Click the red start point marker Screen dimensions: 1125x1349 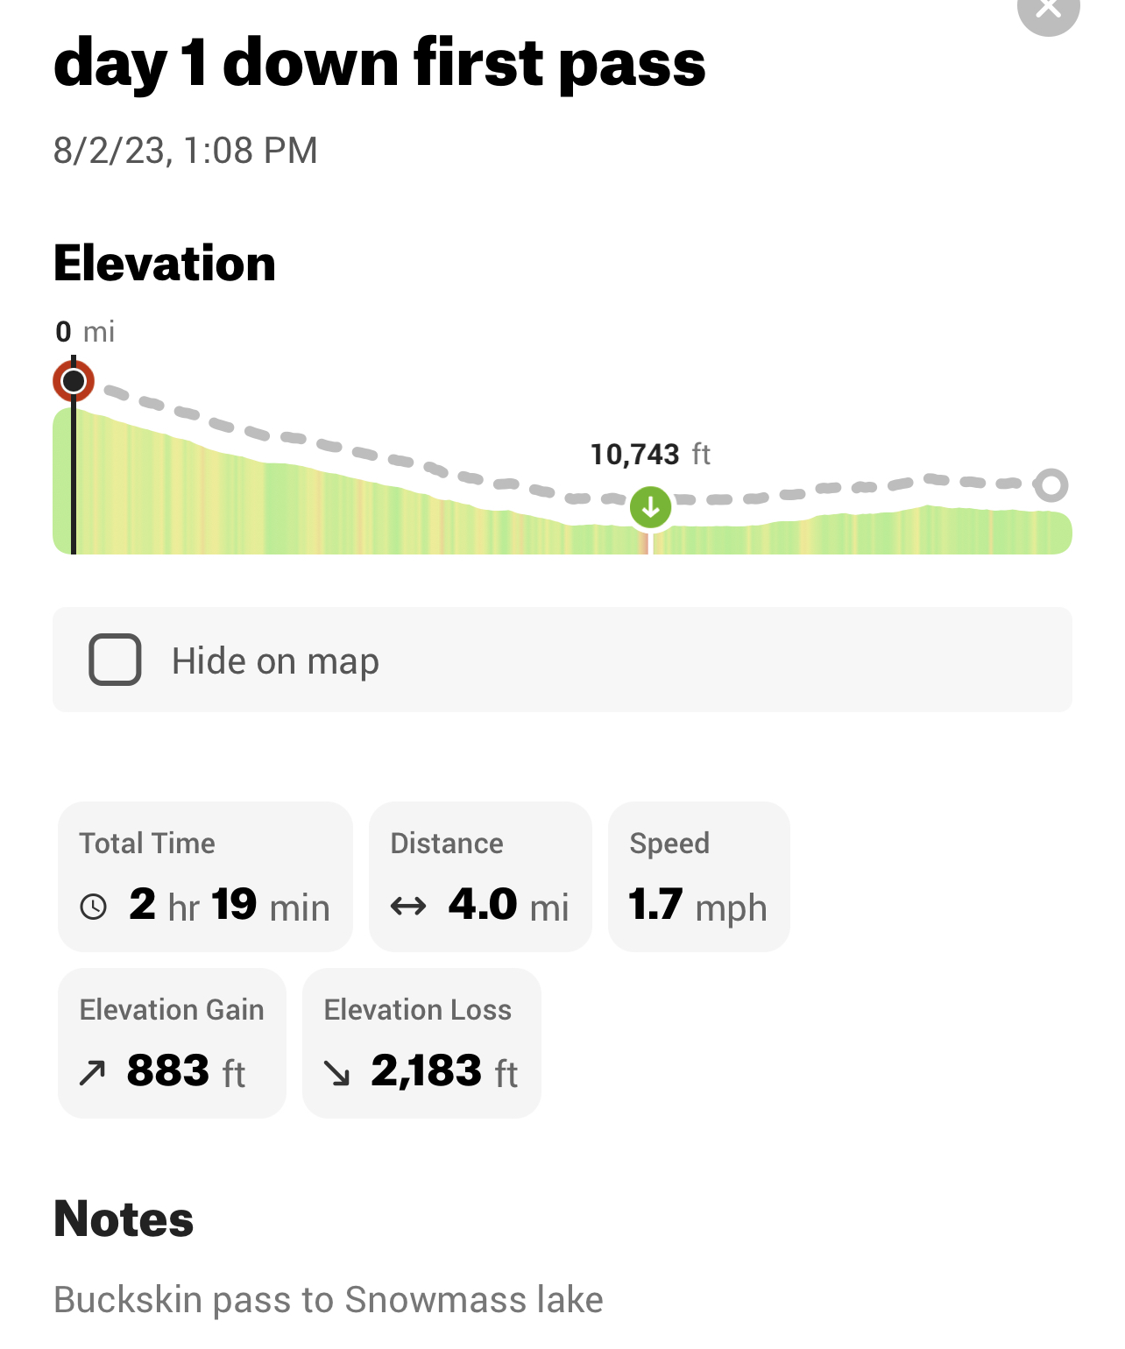74,381
